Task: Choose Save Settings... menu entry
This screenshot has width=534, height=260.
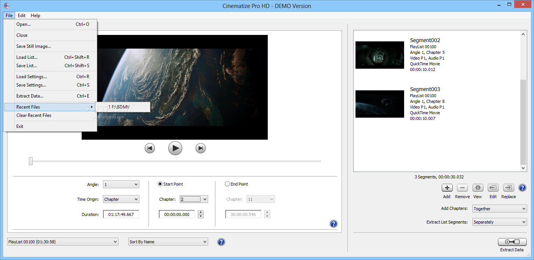Action: tap(50, 85)
